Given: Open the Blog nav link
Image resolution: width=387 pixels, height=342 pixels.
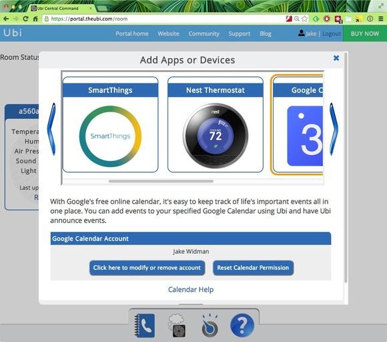Looking at the screenshot, I should [x=266, y=33].
